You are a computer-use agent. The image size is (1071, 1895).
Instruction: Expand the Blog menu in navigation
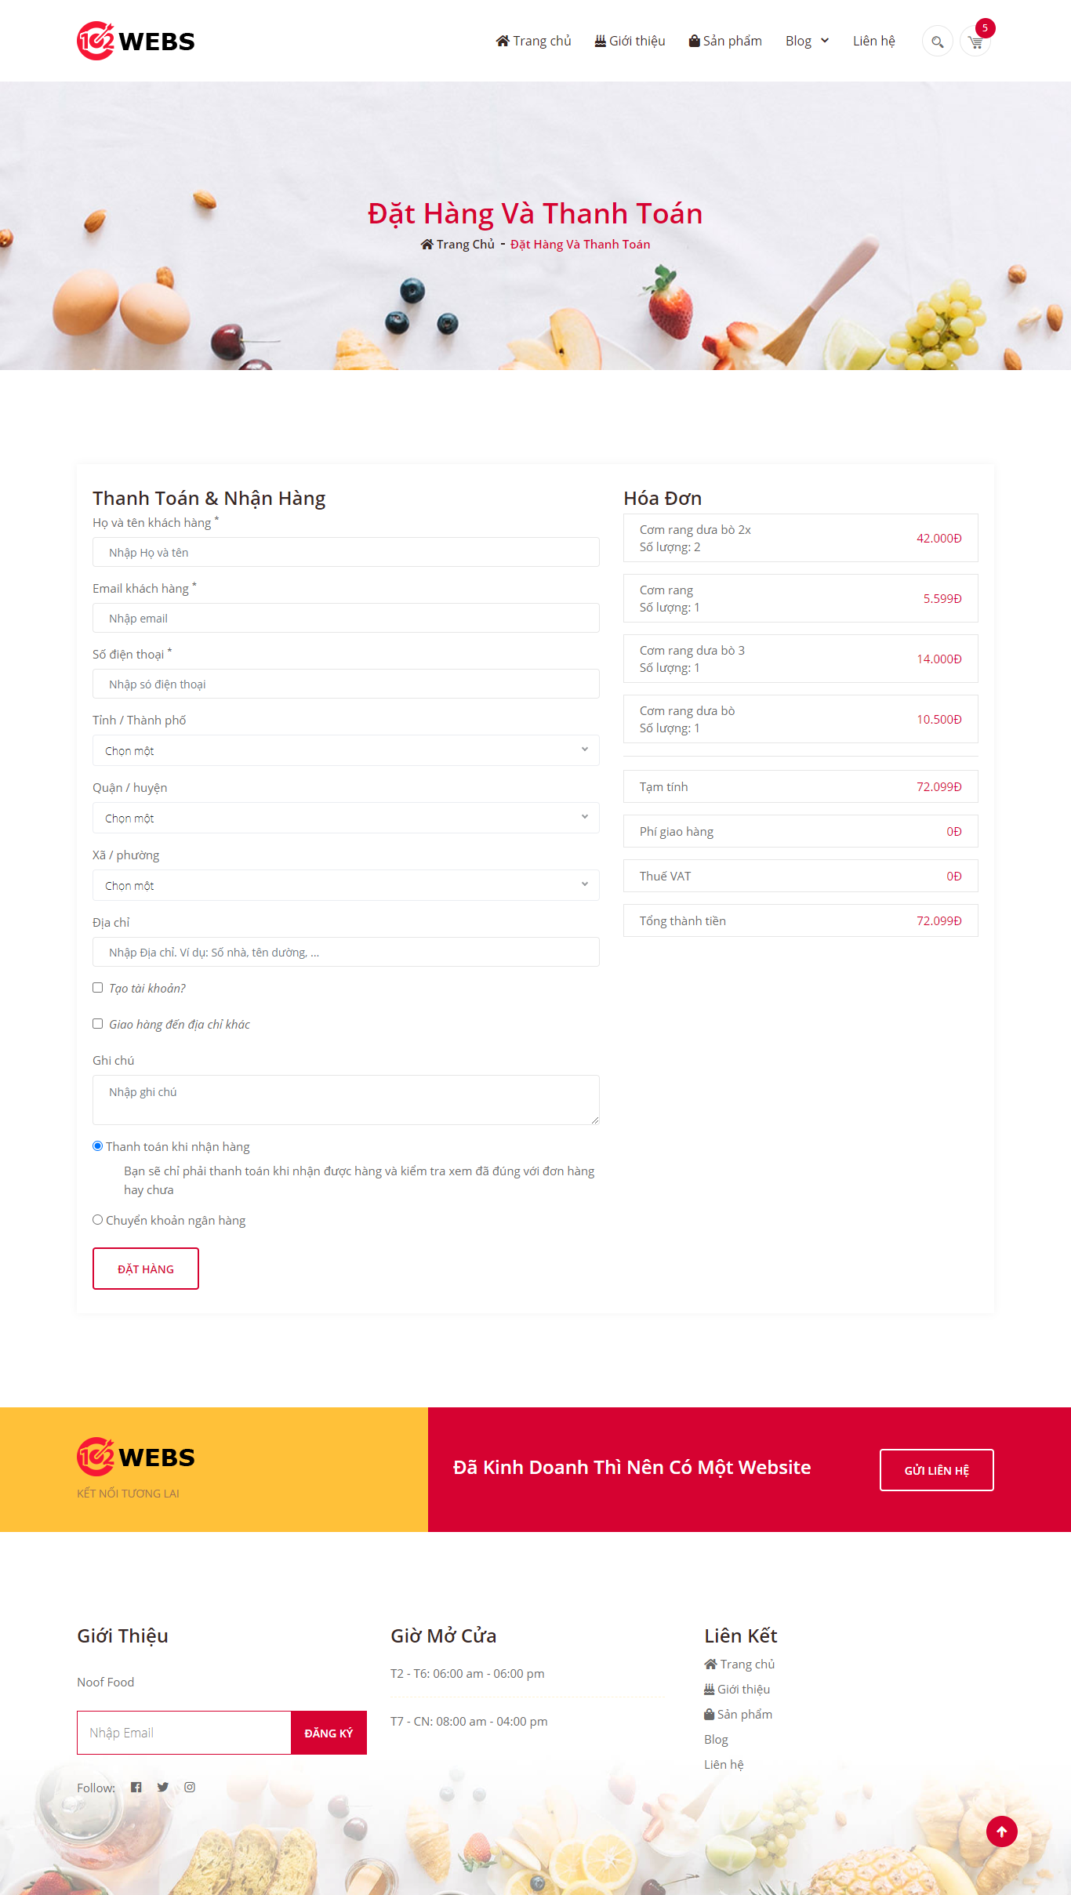click(x=807, y=41)
